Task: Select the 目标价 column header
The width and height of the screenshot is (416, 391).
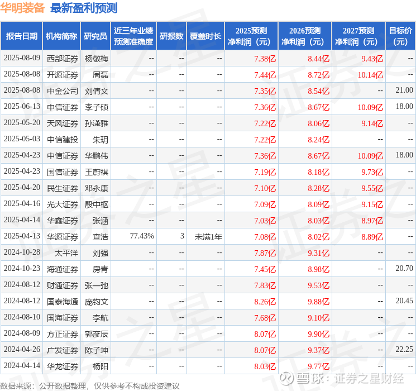Action: pyautogui.click(x=400, y=36)
